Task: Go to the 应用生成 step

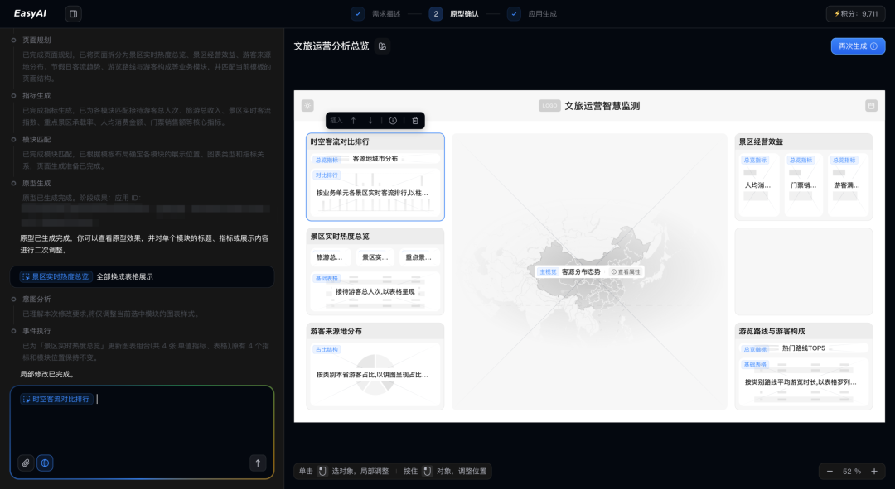Action: pos(532,14)
